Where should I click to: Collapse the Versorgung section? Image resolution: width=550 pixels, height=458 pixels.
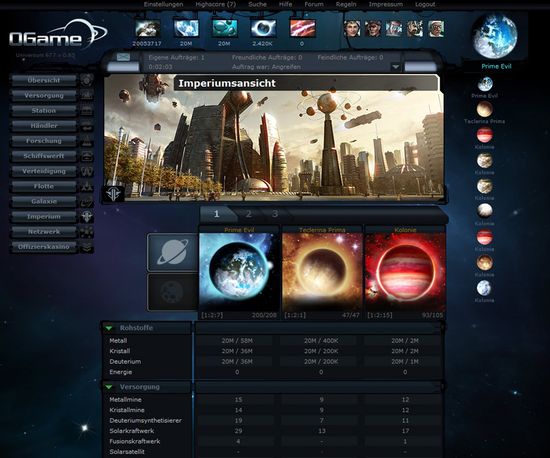click(109, 387)
